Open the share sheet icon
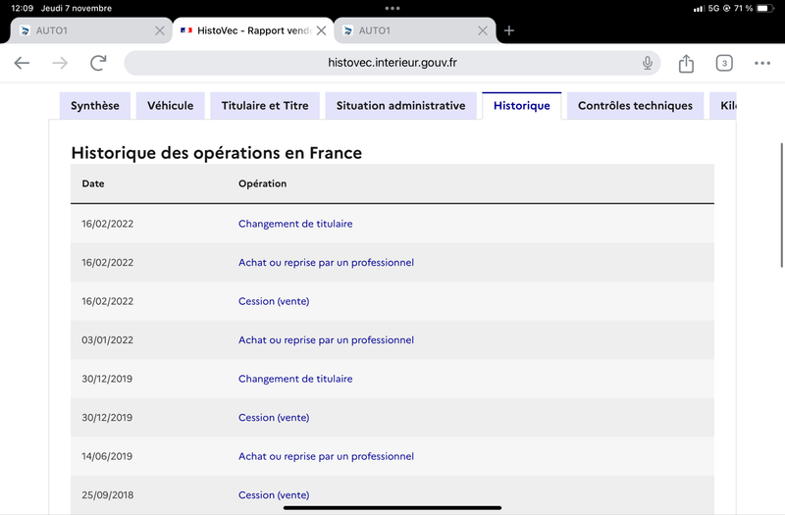The width and height of the screenshot is (785, 515). (686, 63)
